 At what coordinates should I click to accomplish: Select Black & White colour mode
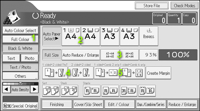(20, 48)
